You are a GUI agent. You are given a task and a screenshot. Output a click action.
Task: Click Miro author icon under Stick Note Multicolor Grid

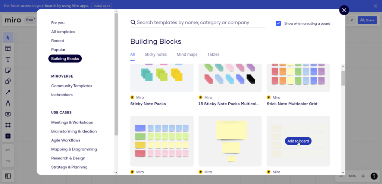click(x=269, y=97)
